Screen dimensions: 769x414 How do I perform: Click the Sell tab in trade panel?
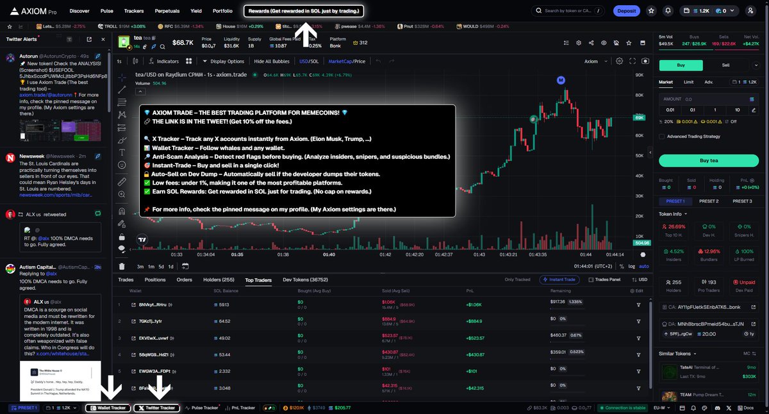[725, 65]
